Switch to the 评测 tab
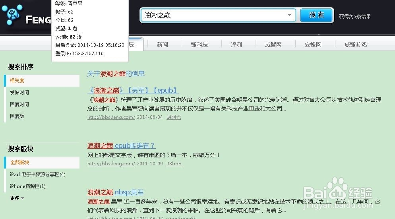The image size is (395, 219). pyautogui.click(x=236, y=45)
